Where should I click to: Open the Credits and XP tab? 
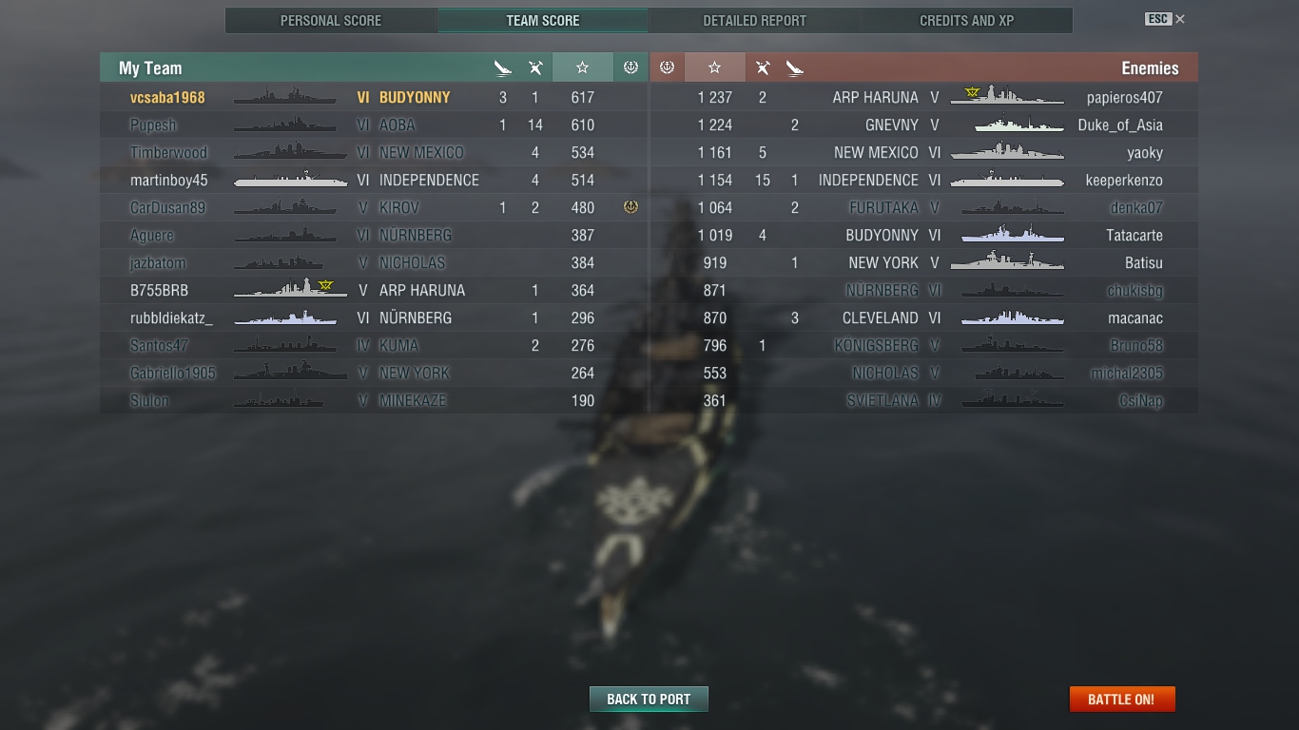point(967,20)
